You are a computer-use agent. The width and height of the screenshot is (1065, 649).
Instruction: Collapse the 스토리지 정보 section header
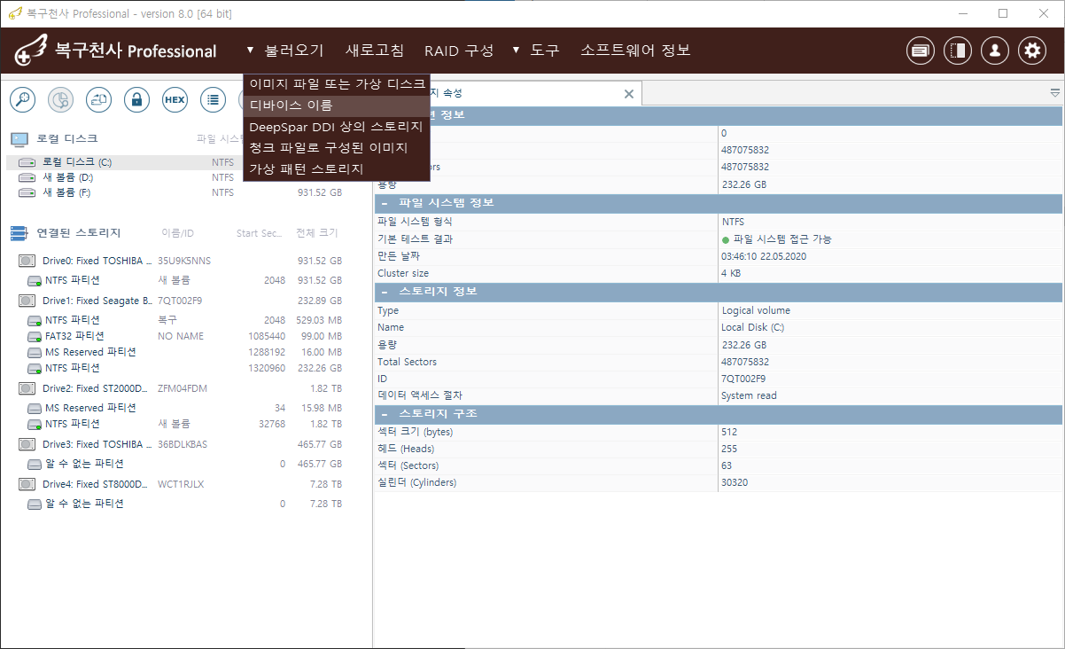(385, 292)
